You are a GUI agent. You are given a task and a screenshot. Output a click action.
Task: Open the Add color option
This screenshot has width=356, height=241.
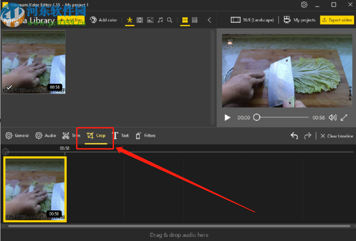(x=103, y=20)
